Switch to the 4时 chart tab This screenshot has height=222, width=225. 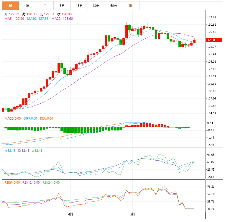point(131,6)
